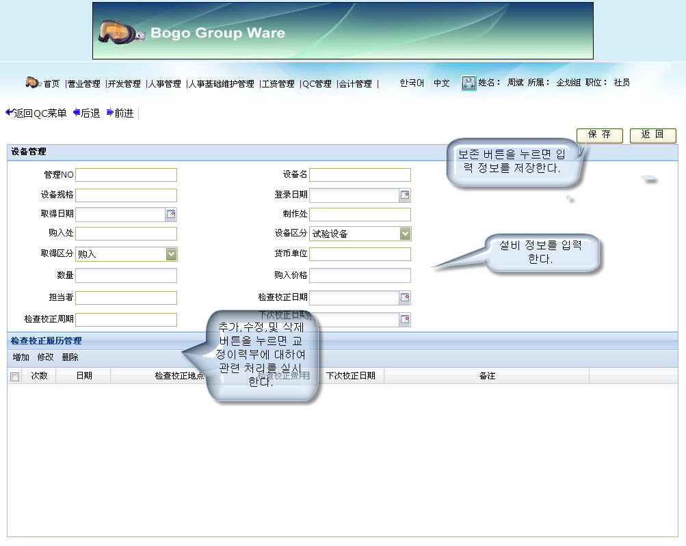The height and width of the screenshot is (546, 686).
Task: Click the 保存 save button
Action: click(x=599, y=135)
